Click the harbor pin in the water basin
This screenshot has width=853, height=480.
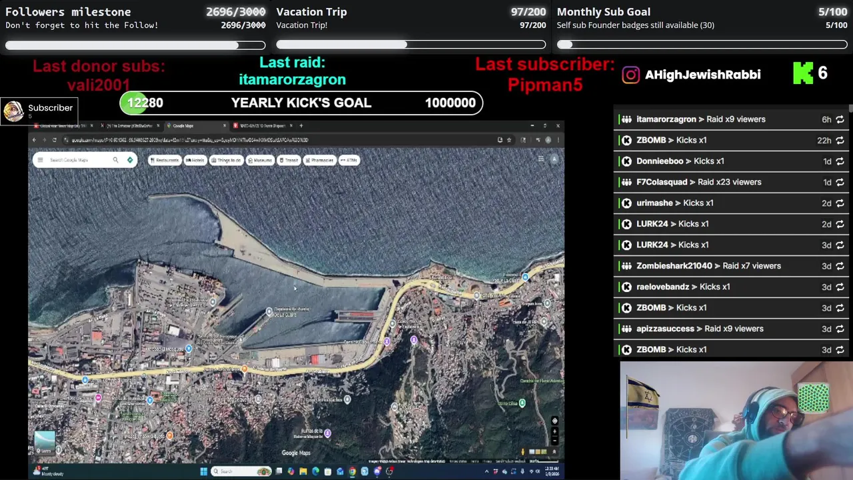[x=269, y=311]
